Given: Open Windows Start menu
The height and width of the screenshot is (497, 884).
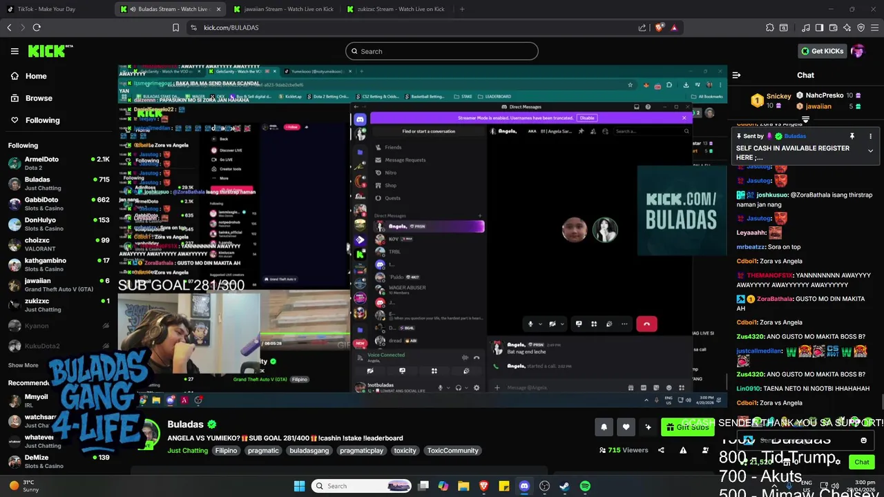Looking at the screenshot, I should 299,486.
